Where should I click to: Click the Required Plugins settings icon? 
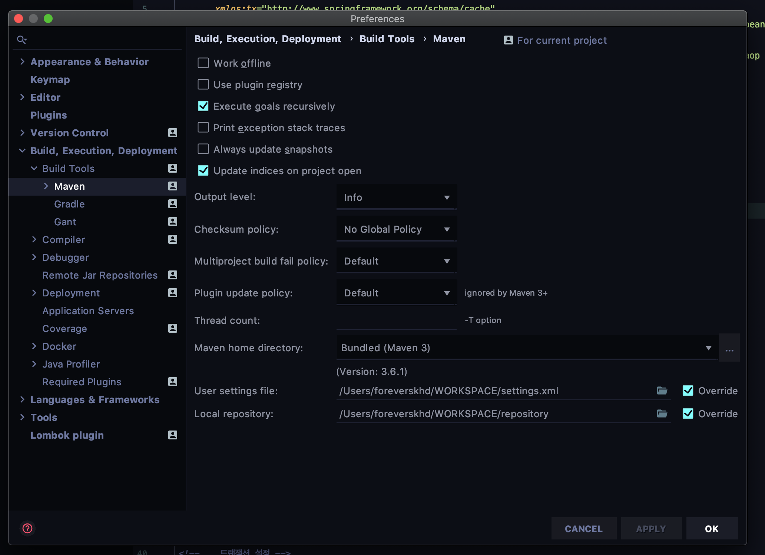(x=172, y=382)
